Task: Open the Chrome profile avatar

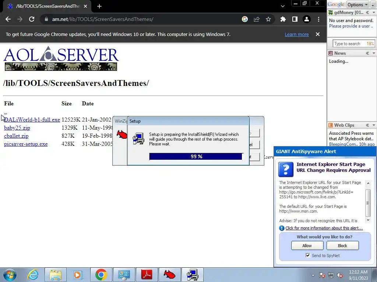Action: pos(307,19)
